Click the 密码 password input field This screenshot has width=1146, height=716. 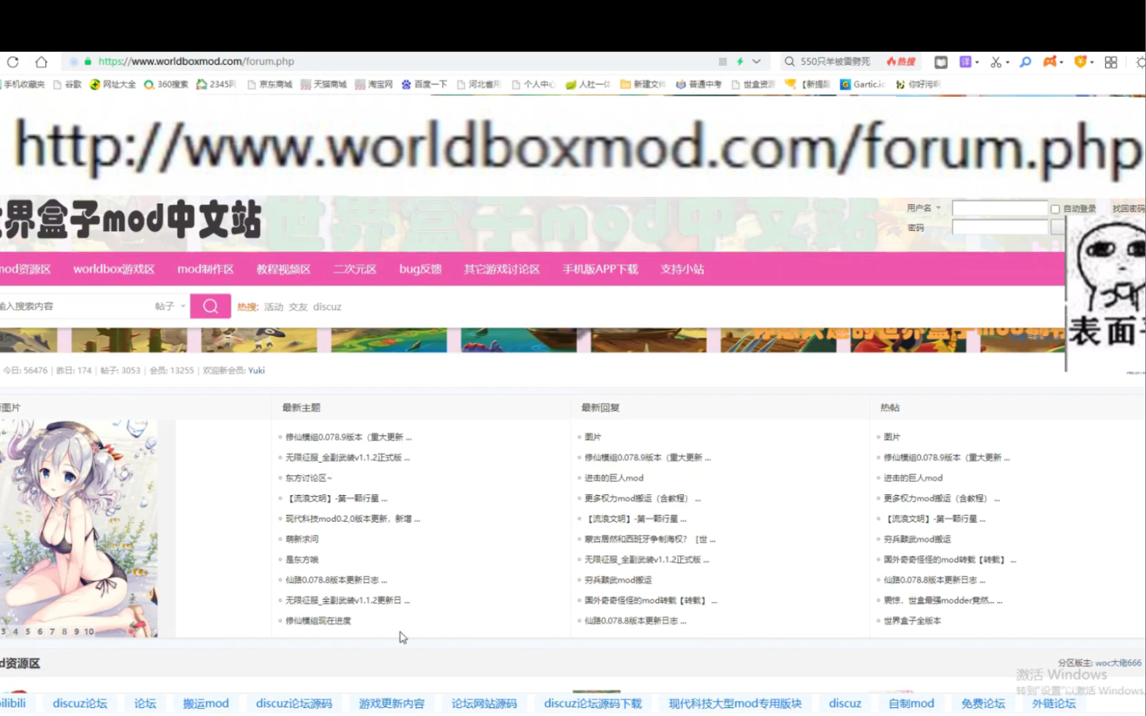1000,227
